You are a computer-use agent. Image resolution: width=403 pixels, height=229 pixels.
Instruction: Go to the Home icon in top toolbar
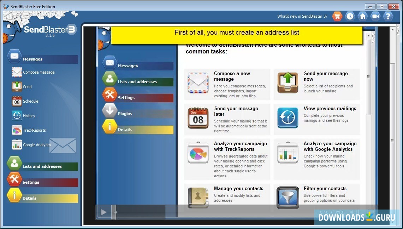363,16
